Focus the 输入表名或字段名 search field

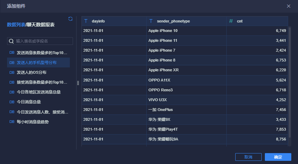coord(40,41)
